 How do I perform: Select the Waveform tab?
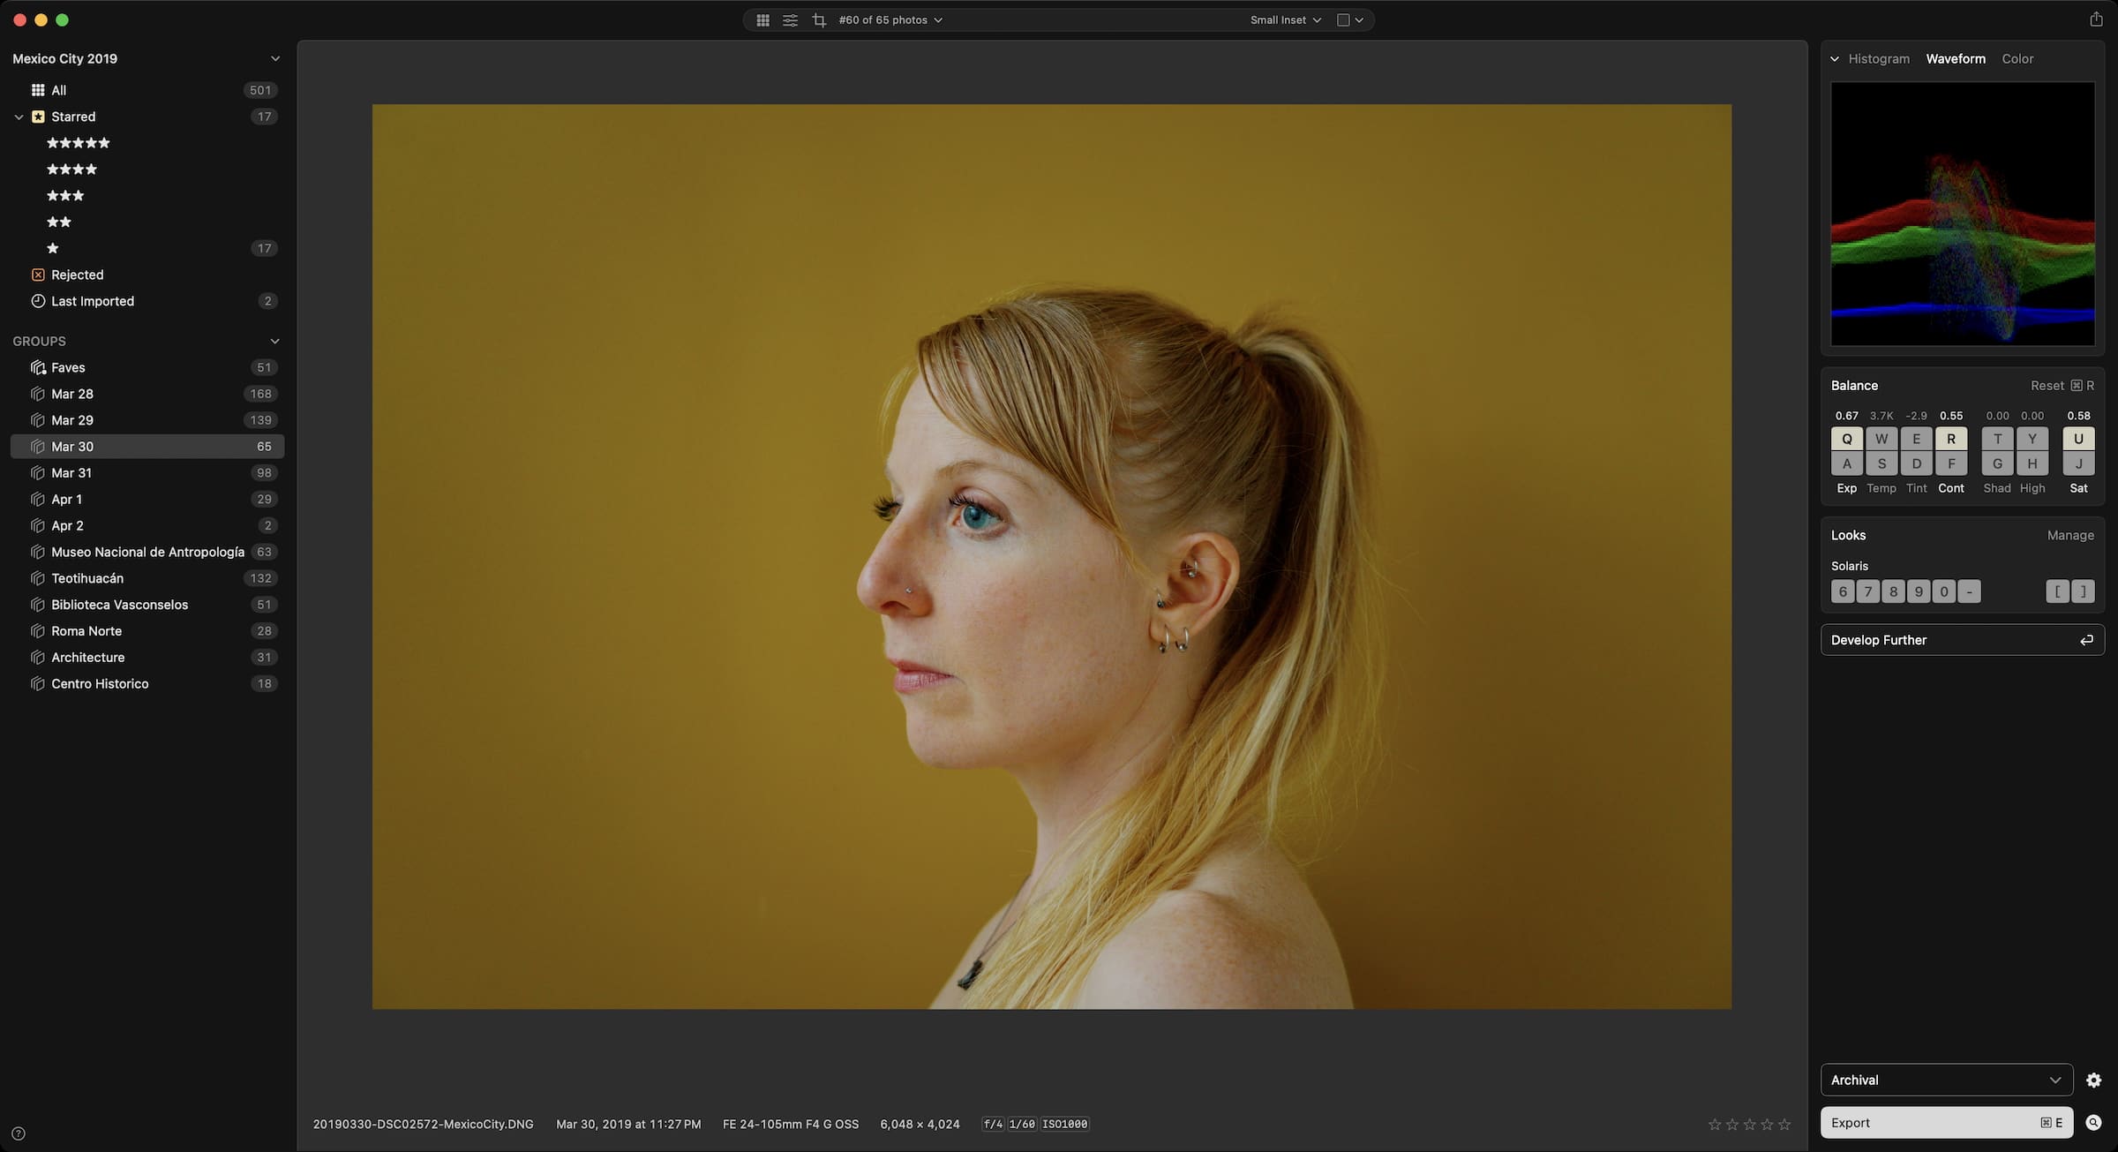tap(1956, 59)
